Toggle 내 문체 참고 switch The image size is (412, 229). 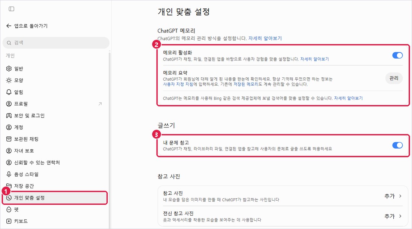pos(397,145)
